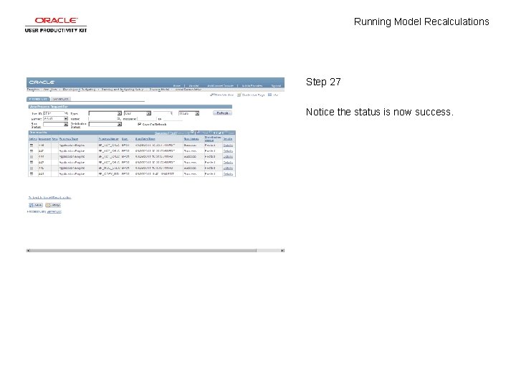Image resolution: width=516 pixels, height=387 pixels.
Task: Click the process Name input field
Action: click(x=102, y=119)
